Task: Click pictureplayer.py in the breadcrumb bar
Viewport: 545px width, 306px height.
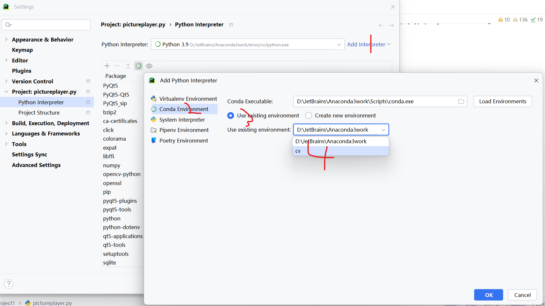Action: (x=52, y=303)
